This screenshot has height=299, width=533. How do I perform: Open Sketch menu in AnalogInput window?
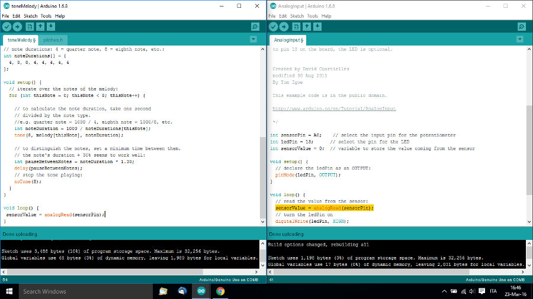pyautogui.click(x=297, y=16)
